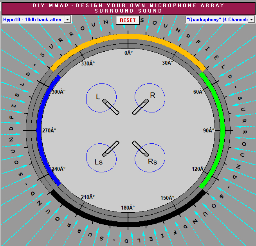Click the Quadraphony dropdown arrow button
Viewport: 256px width, 246px height.
[x=251, y=20]
